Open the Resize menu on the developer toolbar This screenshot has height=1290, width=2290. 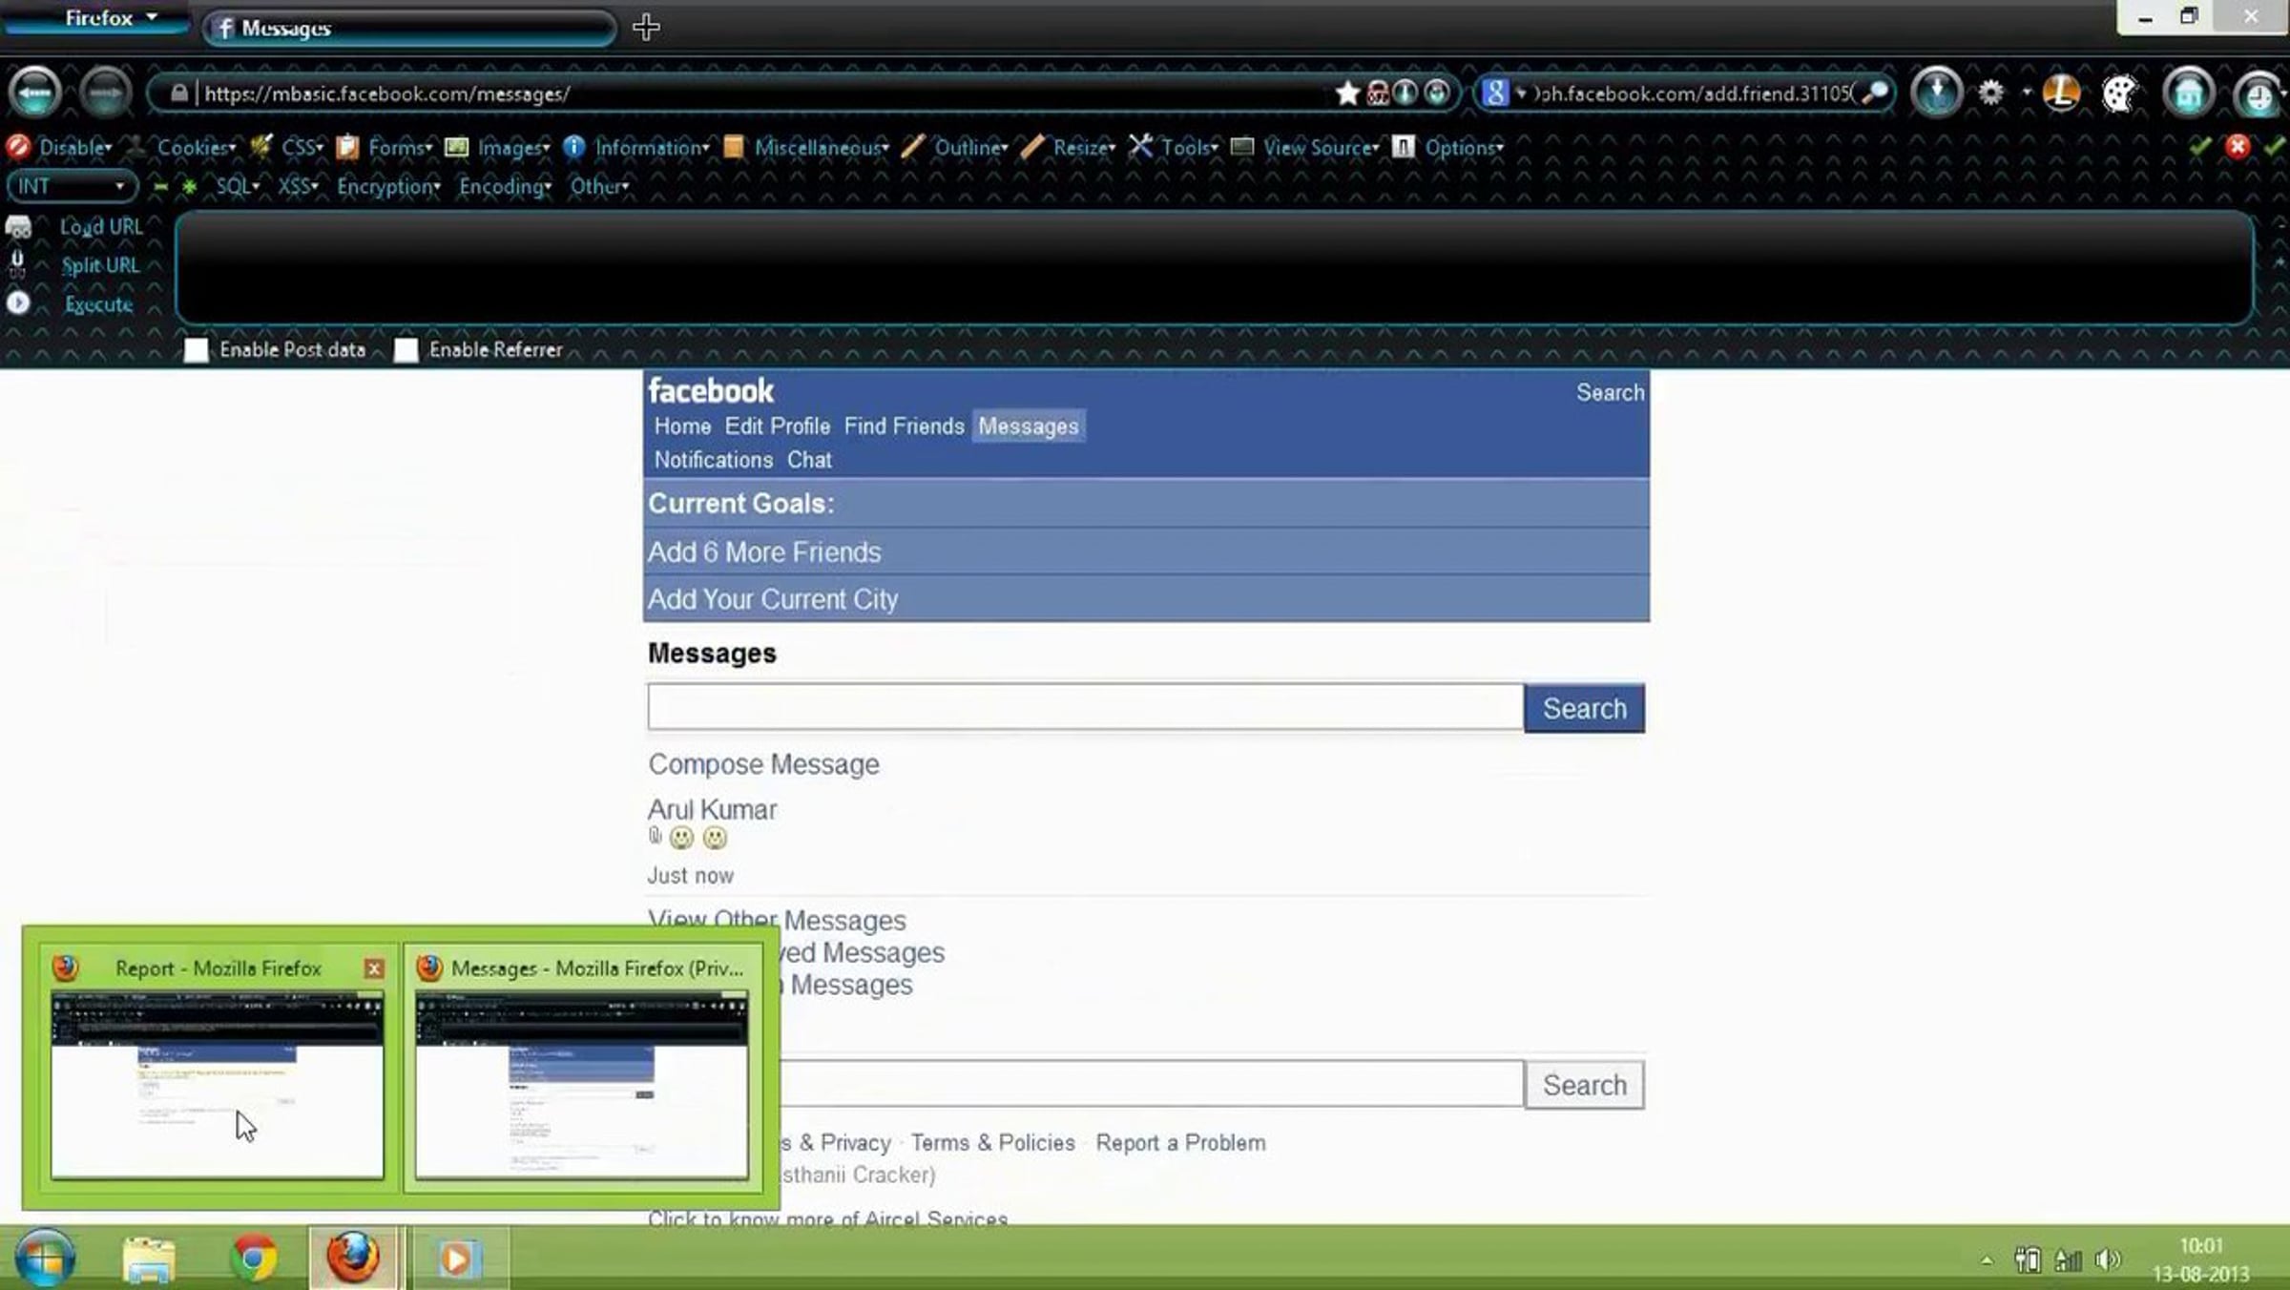[1084, 147]
